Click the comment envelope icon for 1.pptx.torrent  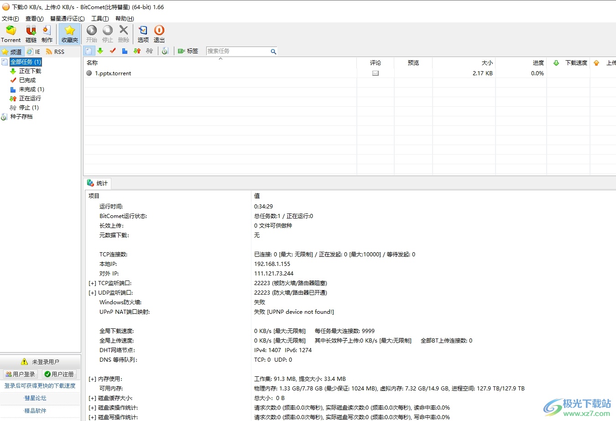click(376, 73)
